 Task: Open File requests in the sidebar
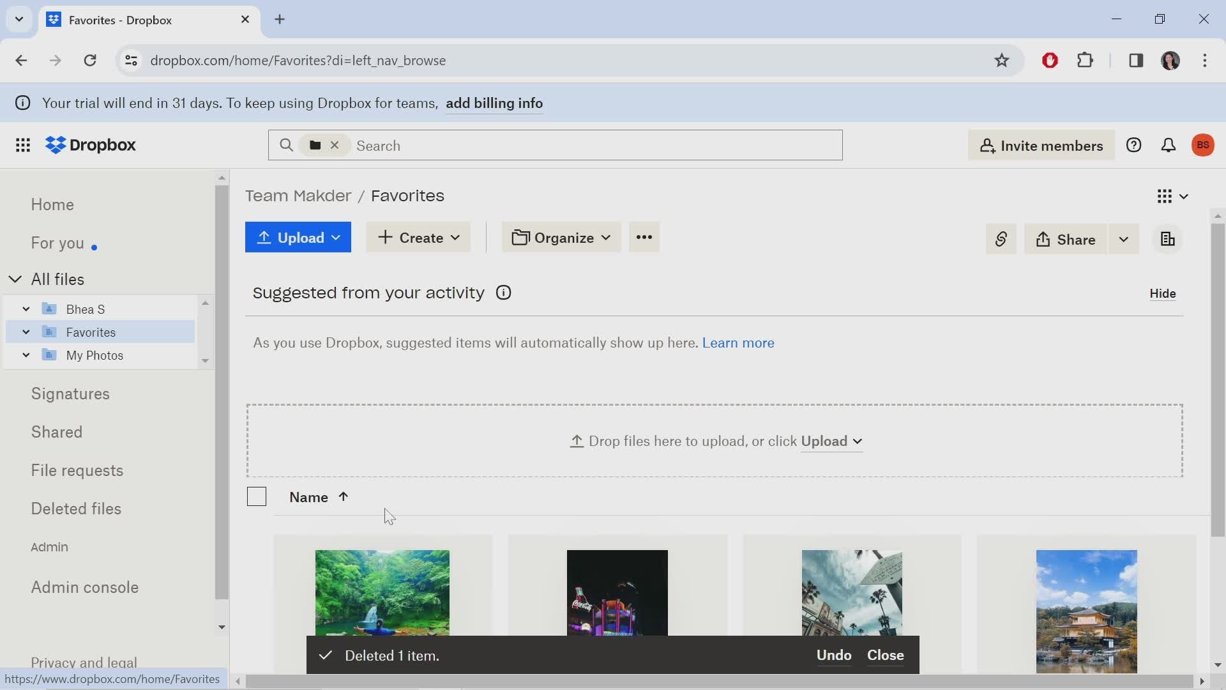tap(77, 471)
